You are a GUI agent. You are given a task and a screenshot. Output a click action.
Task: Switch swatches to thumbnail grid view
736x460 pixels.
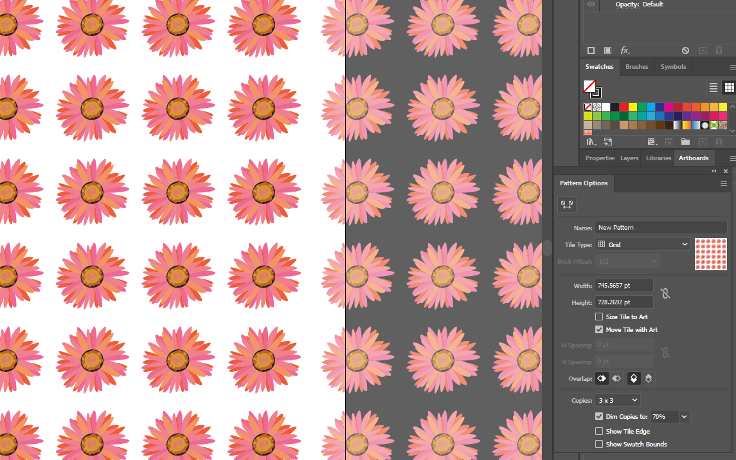pos(729,87)
